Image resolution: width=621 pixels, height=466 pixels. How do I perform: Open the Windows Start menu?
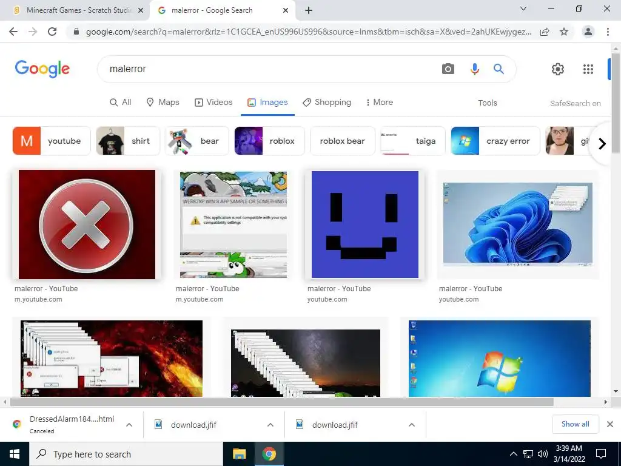[x=15, y=454]
